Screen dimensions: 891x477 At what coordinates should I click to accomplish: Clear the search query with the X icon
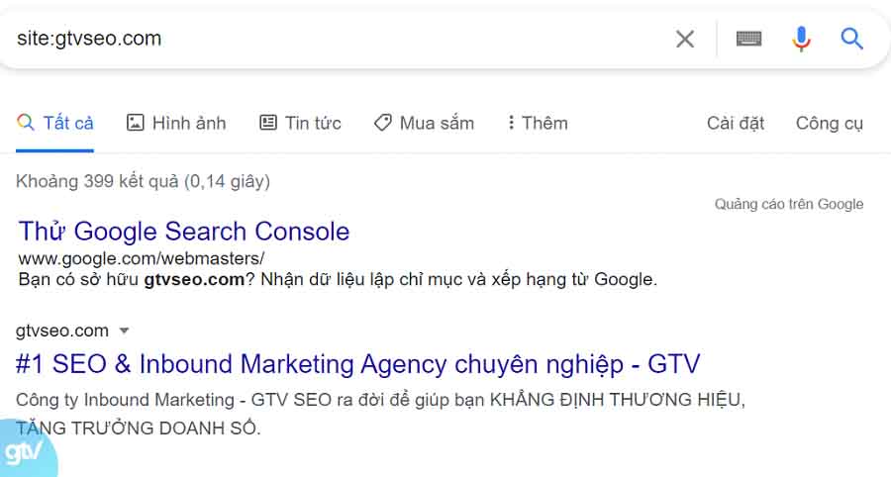pyautogui.click(x=685, y=39)
